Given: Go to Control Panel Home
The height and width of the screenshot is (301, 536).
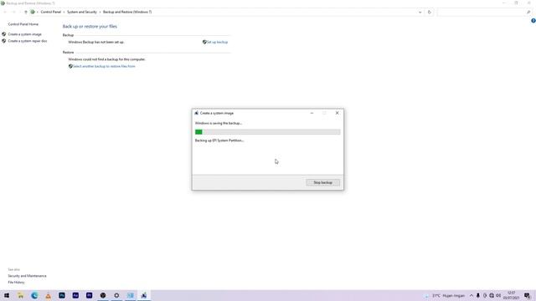Looking at the screenshot, I should (23, 24).
